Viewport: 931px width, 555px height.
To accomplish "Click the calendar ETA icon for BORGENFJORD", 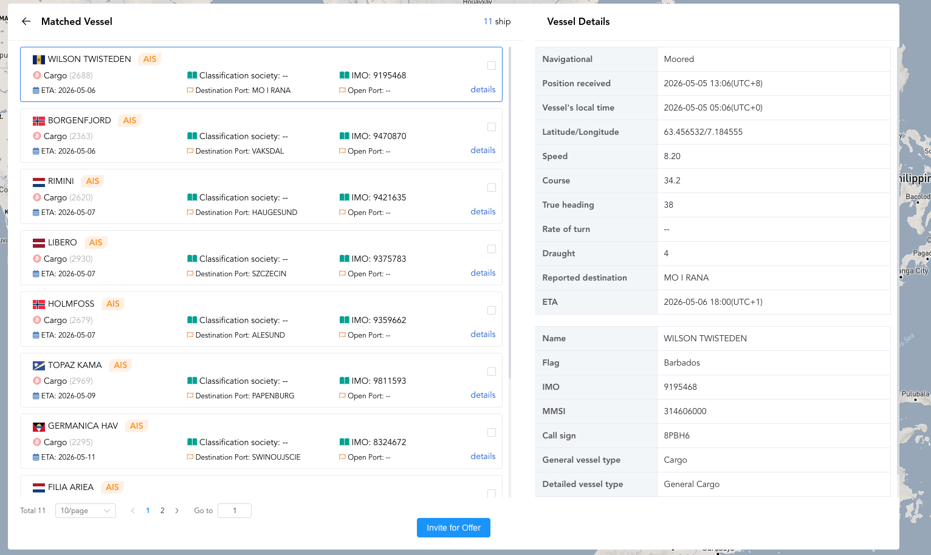I will pyautogui.click(x=36, y=151).
